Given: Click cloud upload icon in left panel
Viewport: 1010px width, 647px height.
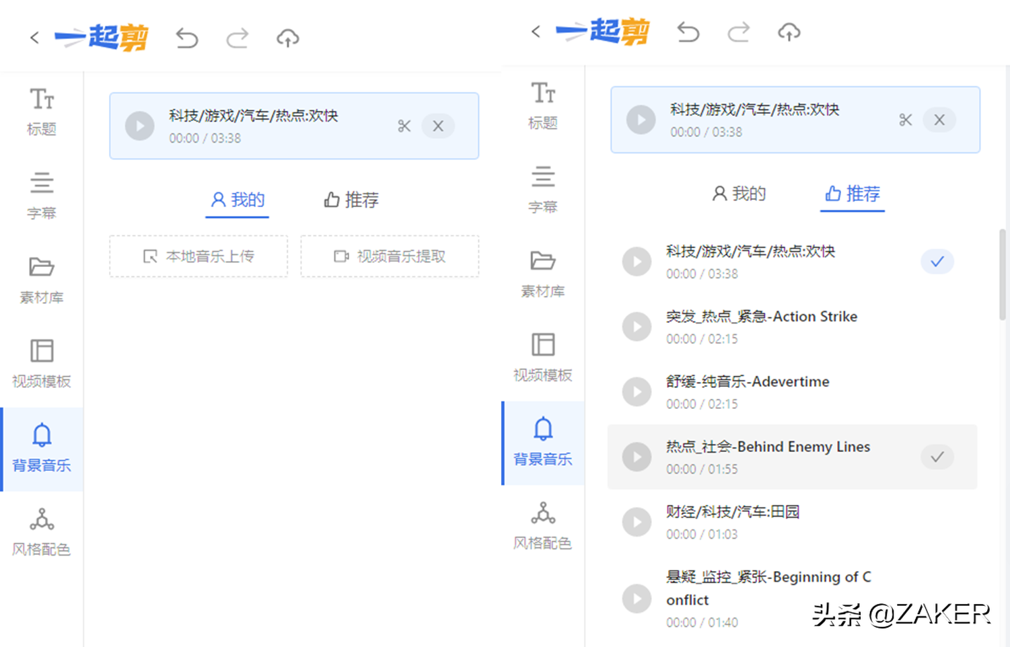Looking at the screenshot, I should pyautogui.click(x=288, y=38).
